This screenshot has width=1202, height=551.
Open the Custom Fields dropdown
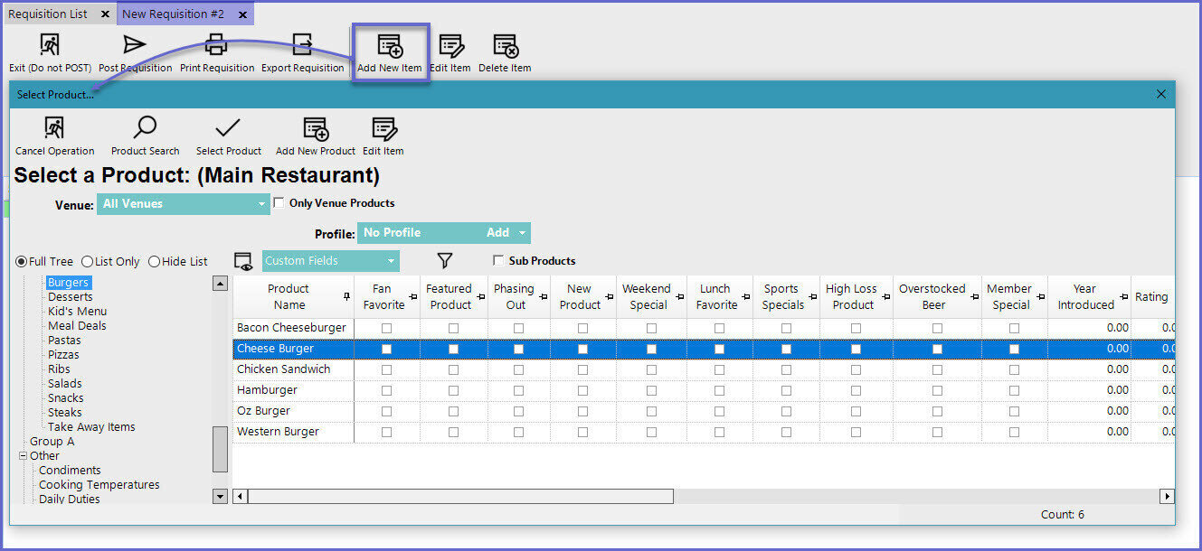pos(391,261)
